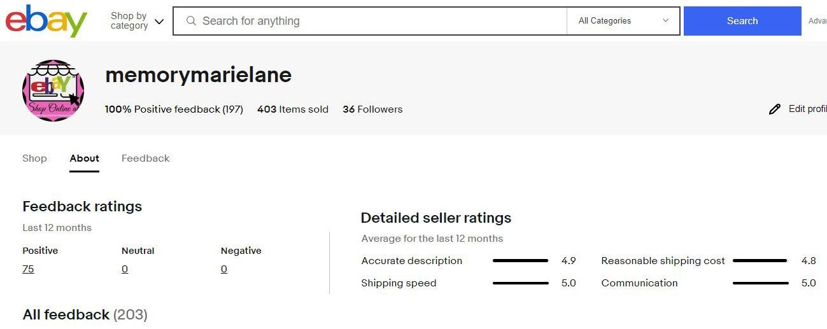The height and width of the screenshot is (329, 827).
Task: Click the search magnifier icon
Action: tap(190, 21)
